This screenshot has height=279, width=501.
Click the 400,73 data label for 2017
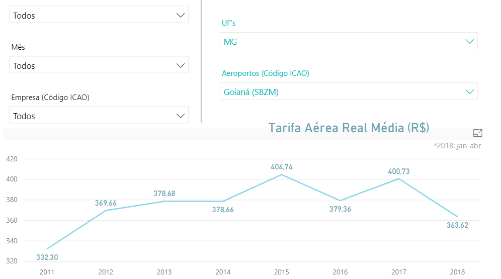399,171
